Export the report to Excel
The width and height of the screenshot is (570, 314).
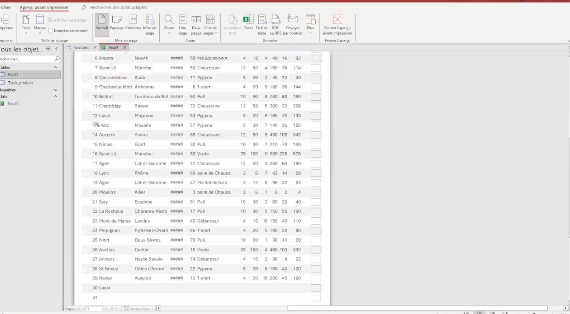pyautogui.click(x=248, y=23)
